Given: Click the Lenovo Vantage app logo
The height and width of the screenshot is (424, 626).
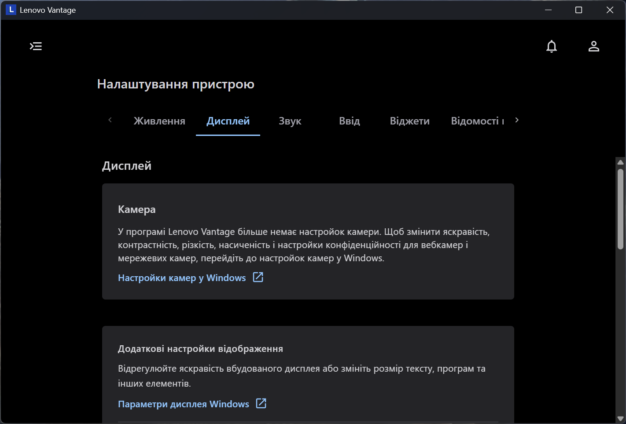Looking at the screenshot, I should click(11, 10).
